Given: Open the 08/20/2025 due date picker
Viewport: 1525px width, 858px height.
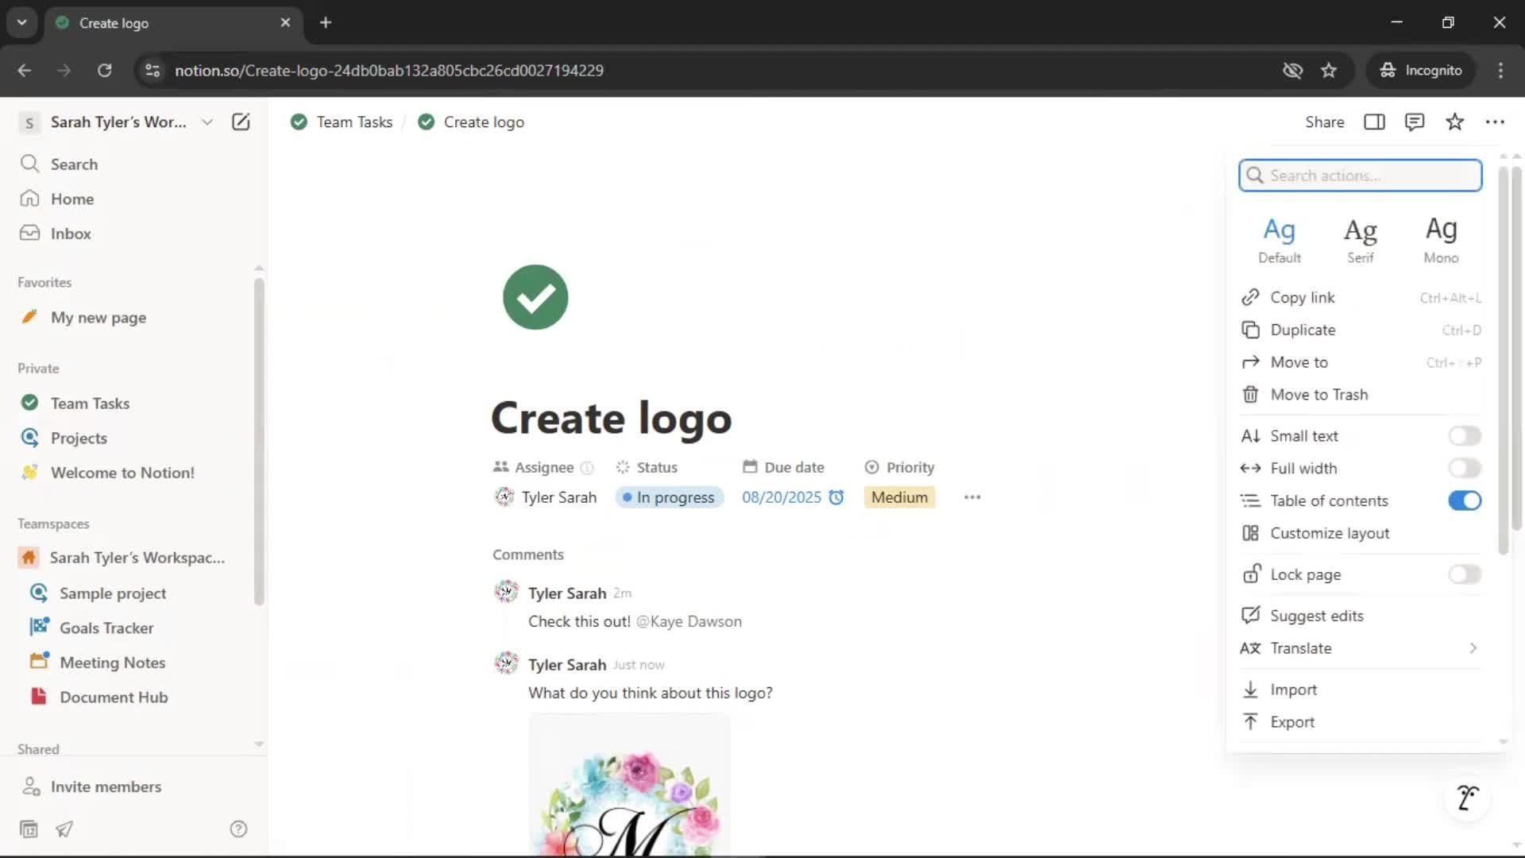Looking at the screenshot, I should pos(782,497).
